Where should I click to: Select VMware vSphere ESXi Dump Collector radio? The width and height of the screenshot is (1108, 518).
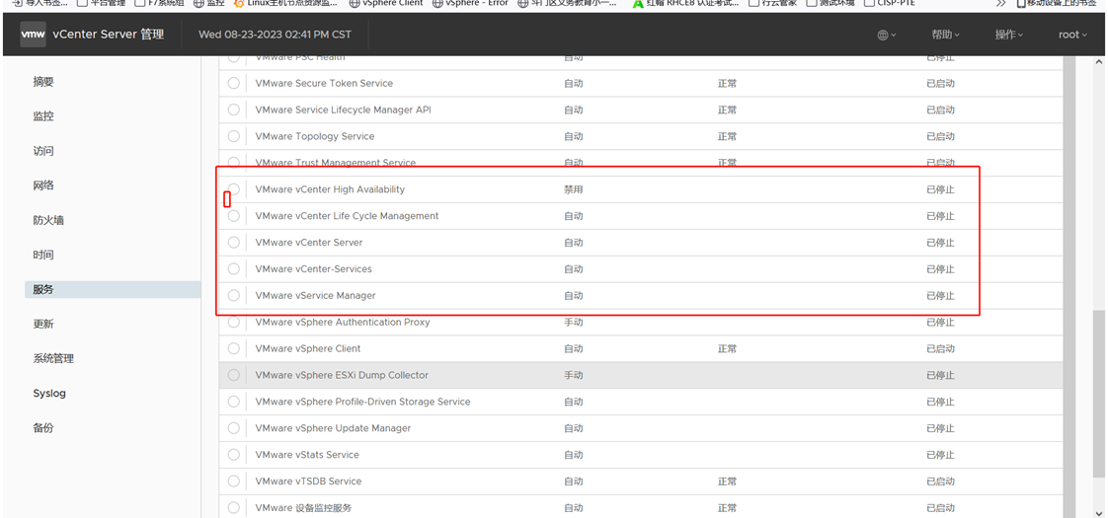[233, 376]
